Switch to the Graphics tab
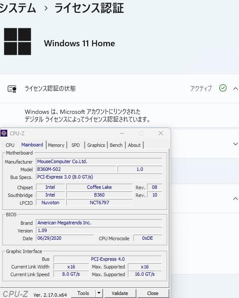The image size is (239, 298). (96, 145)
